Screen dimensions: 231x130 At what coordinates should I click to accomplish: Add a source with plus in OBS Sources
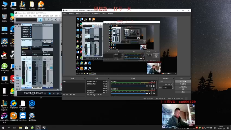pos(88,95)
